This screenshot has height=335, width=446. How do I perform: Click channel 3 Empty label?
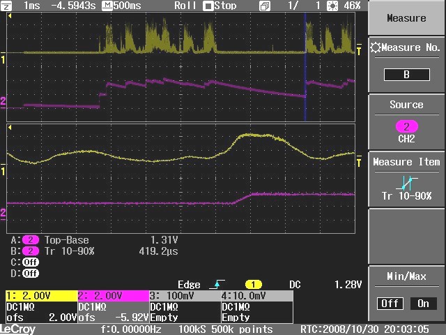point(164,318)
